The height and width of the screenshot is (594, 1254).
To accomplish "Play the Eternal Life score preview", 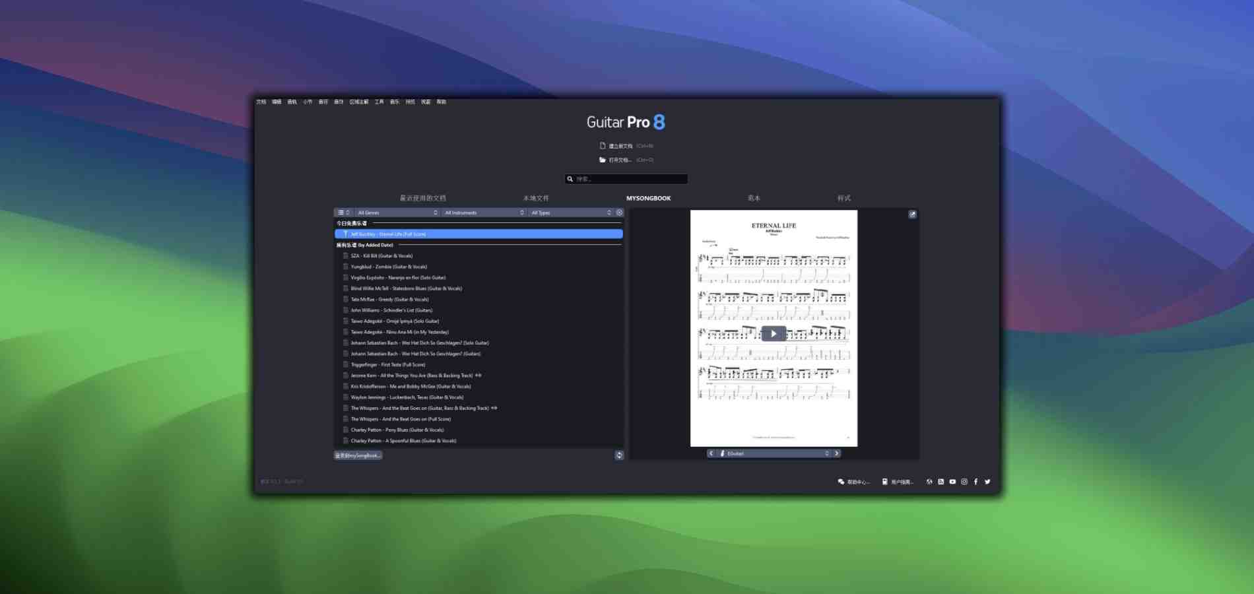I will point(772,334).
